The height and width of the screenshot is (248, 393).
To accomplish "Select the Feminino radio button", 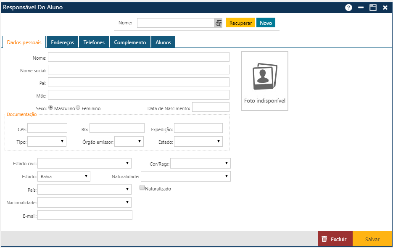I will [78, 108].
